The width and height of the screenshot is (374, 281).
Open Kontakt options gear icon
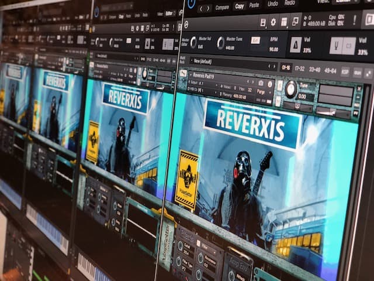[273, 22]
